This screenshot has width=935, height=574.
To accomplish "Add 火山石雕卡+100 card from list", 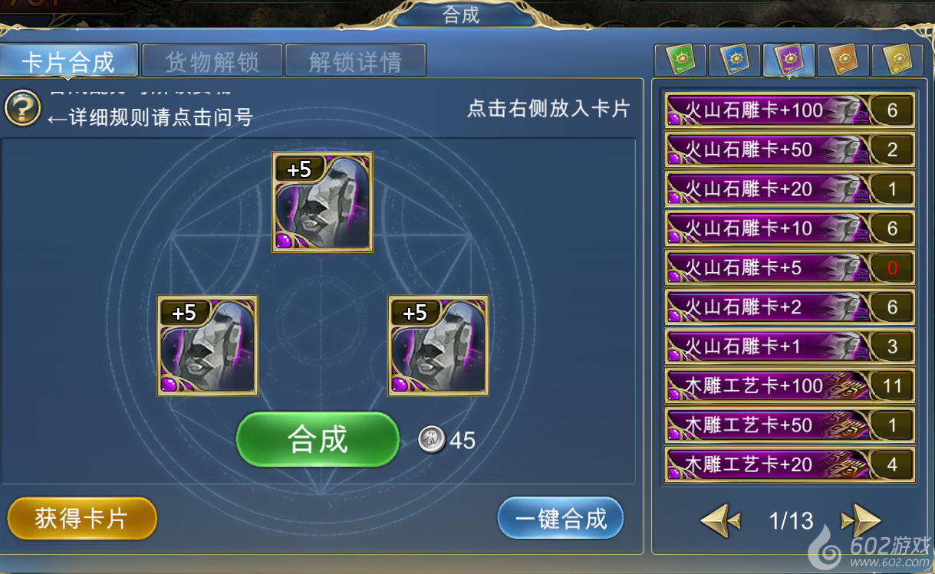I will (x=790, y=110).
